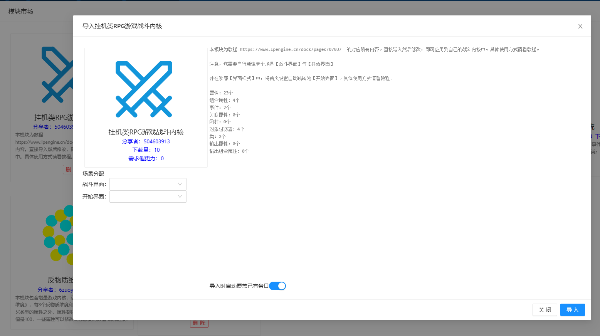Close the import dialog with the X icon

tap(580, 26)
